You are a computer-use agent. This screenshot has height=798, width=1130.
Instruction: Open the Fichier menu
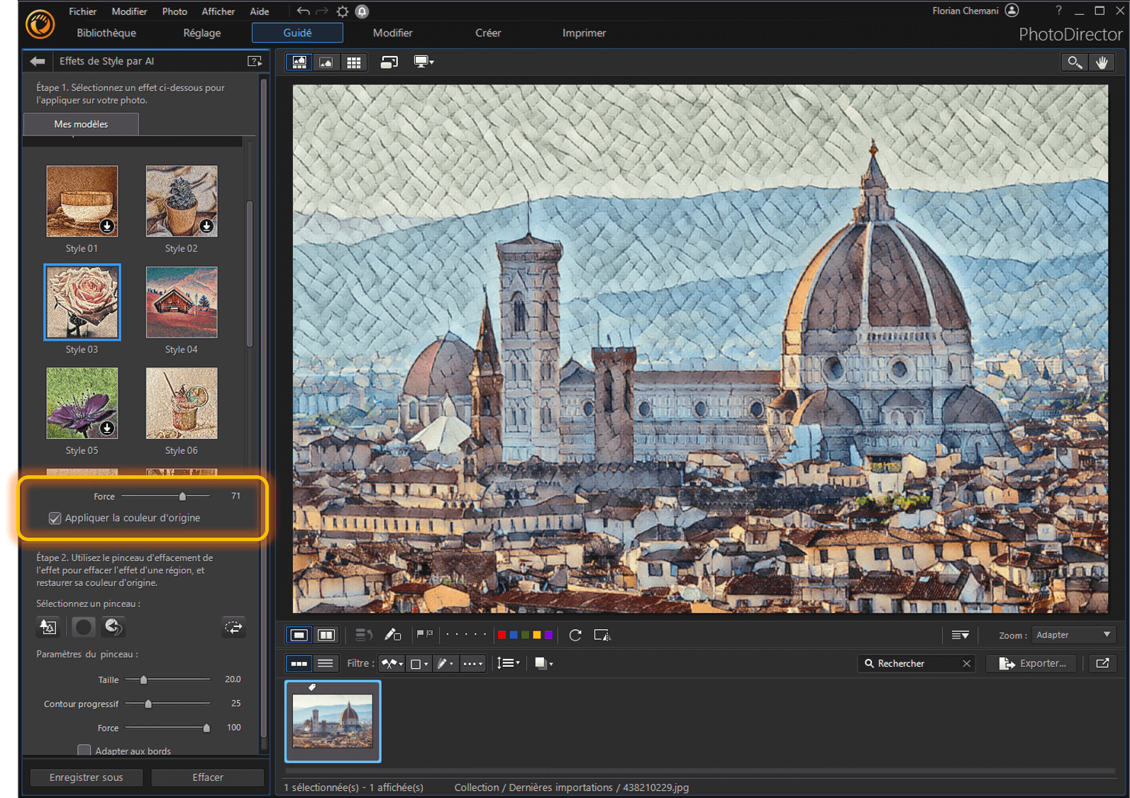coord(82,11)
